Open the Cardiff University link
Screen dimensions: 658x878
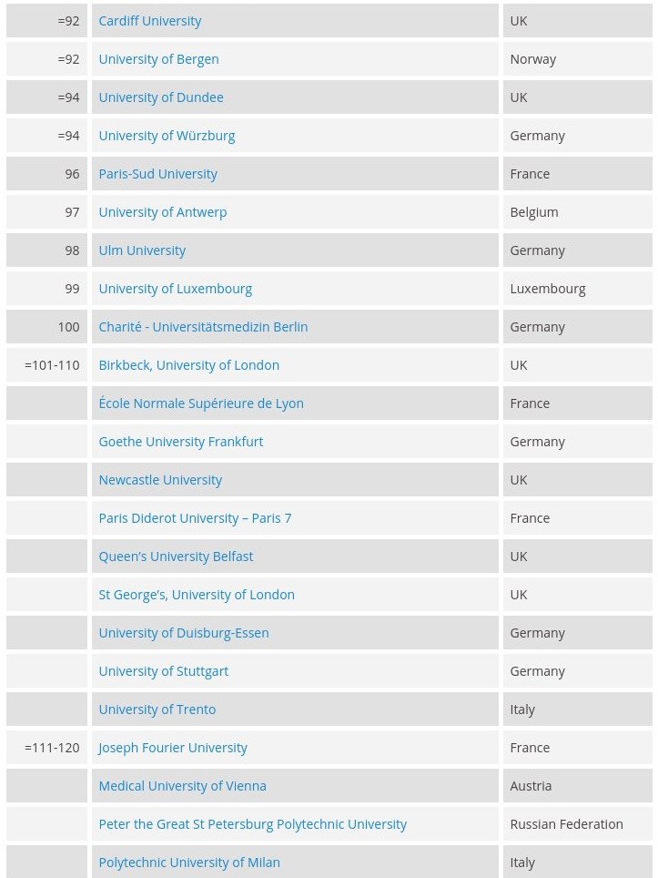pyautogui.click(x=150, y=21)
